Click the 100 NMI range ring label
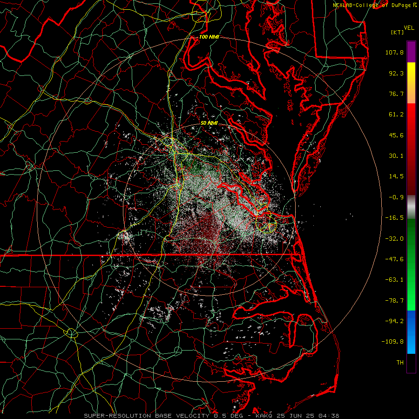This screenshot has width=419, height=419. 209,37
